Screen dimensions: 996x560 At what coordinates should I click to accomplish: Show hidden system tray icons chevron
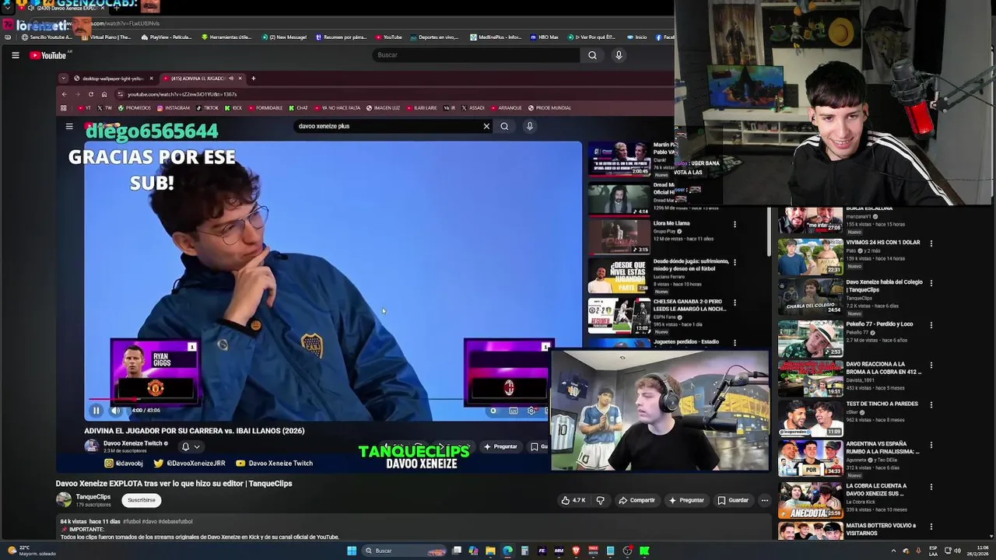(893, 551)
